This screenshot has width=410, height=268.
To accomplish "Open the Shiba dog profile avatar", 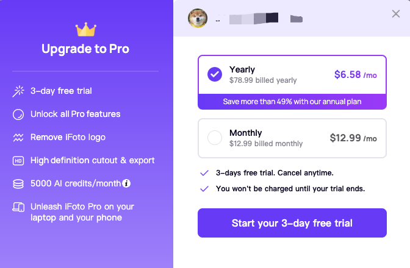I will 198,18.
